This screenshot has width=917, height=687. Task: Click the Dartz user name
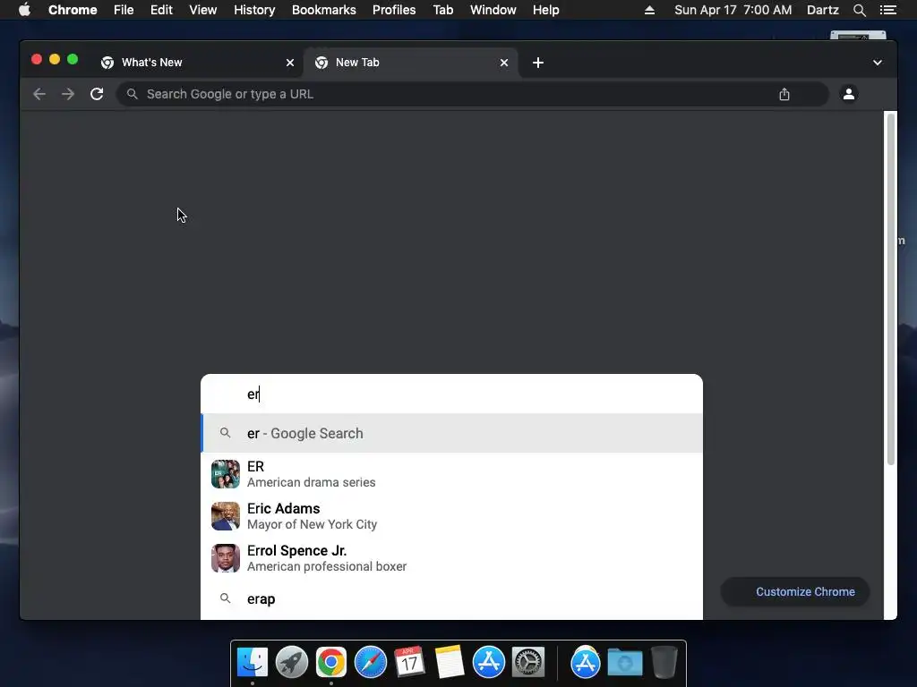[823, 10]
